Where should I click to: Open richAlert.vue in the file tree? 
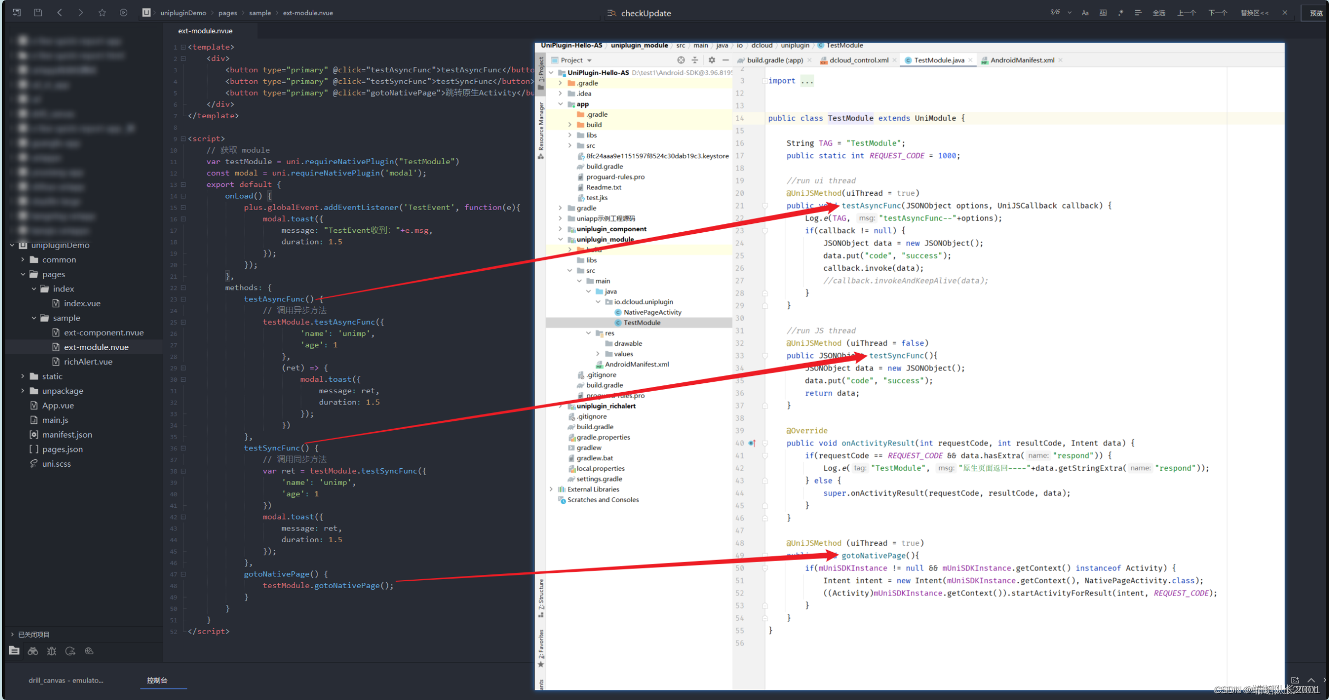88,362
